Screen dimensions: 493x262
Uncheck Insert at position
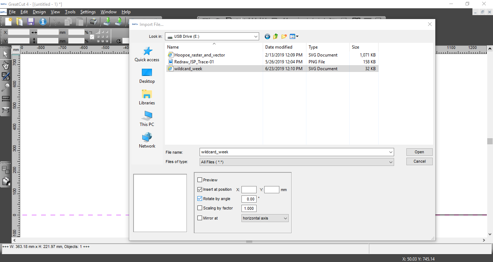coord(200,189)
